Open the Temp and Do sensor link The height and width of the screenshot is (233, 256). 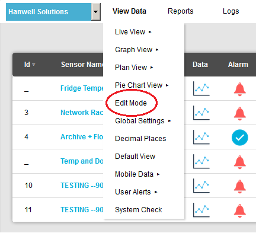pyautogui.click(x=82, y=161)
